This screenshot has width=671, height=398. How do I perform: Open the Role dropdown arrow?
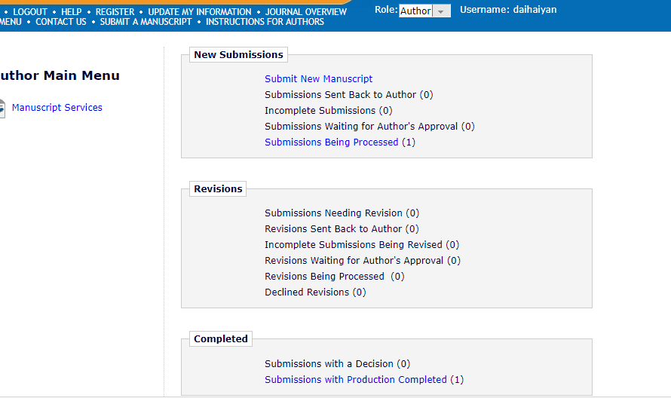click(441, 11)
